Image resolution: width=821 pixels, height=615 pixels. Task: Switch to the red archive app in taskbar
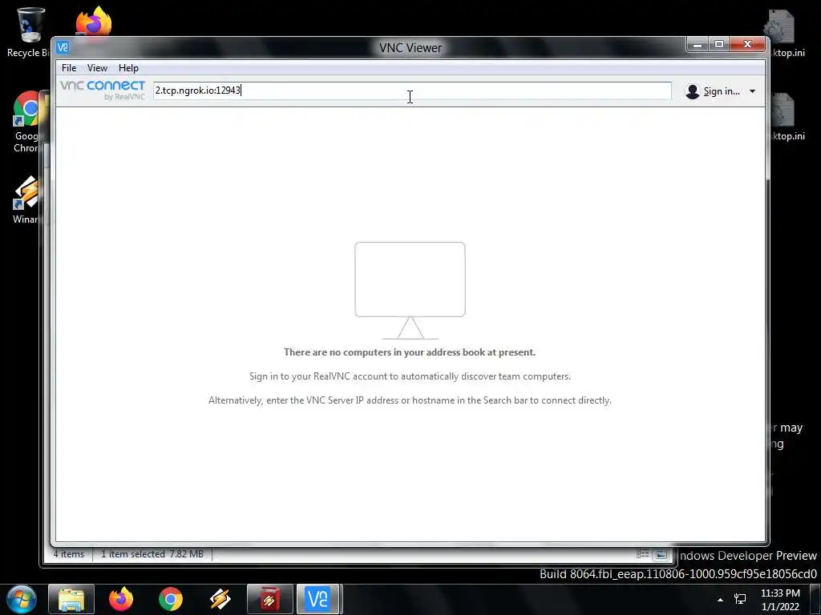pos(269,599)
